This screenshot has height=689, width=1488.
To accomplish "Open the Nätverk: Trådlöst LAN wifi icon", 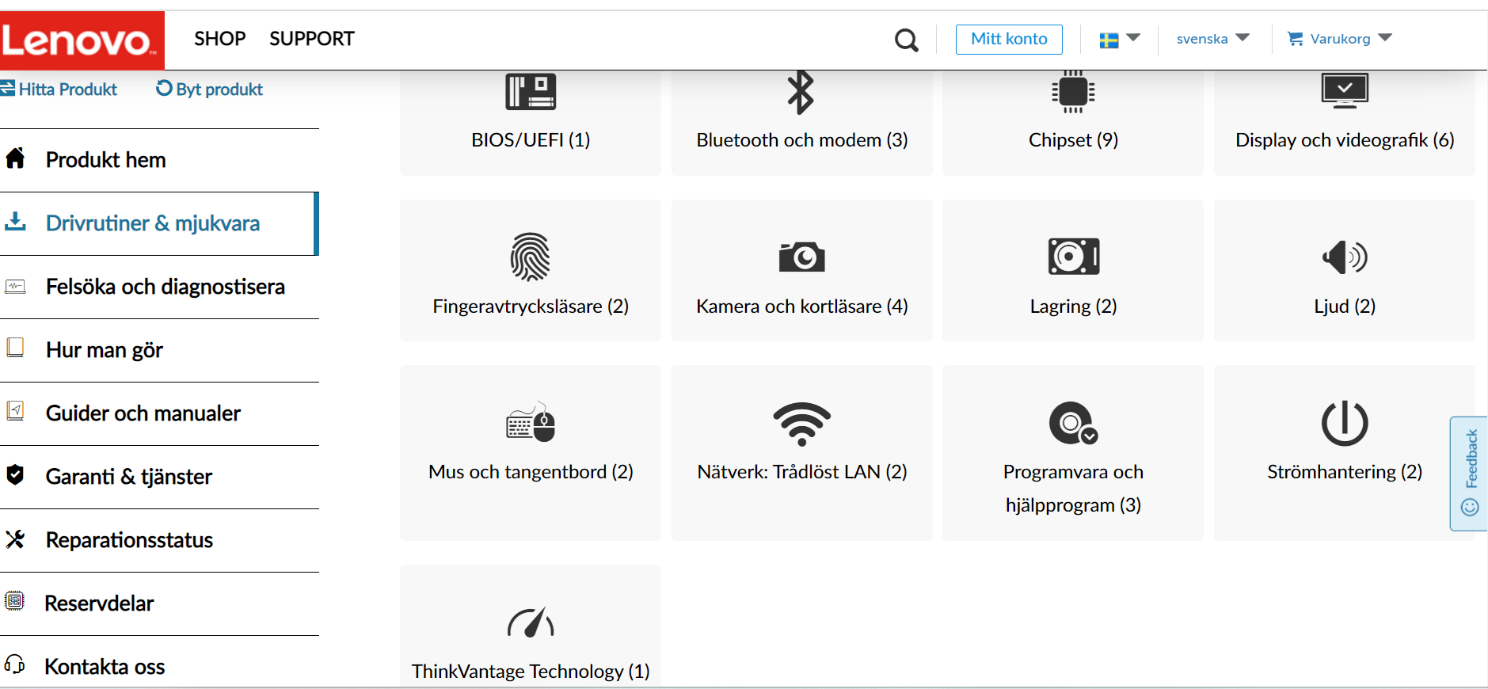I will coord(801,424).
